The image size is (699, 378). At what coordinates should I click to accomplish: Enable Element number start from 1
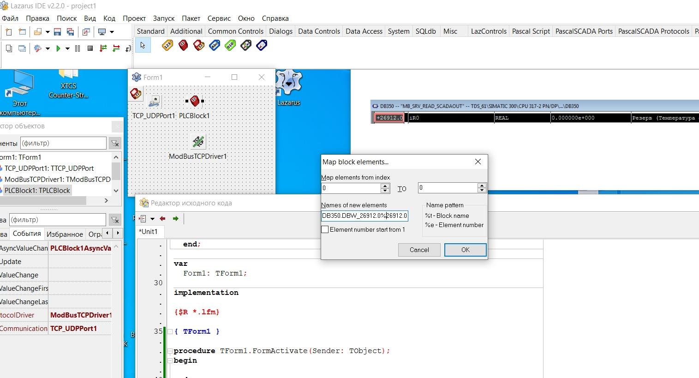pyautogui.click(x=325, y=229)
